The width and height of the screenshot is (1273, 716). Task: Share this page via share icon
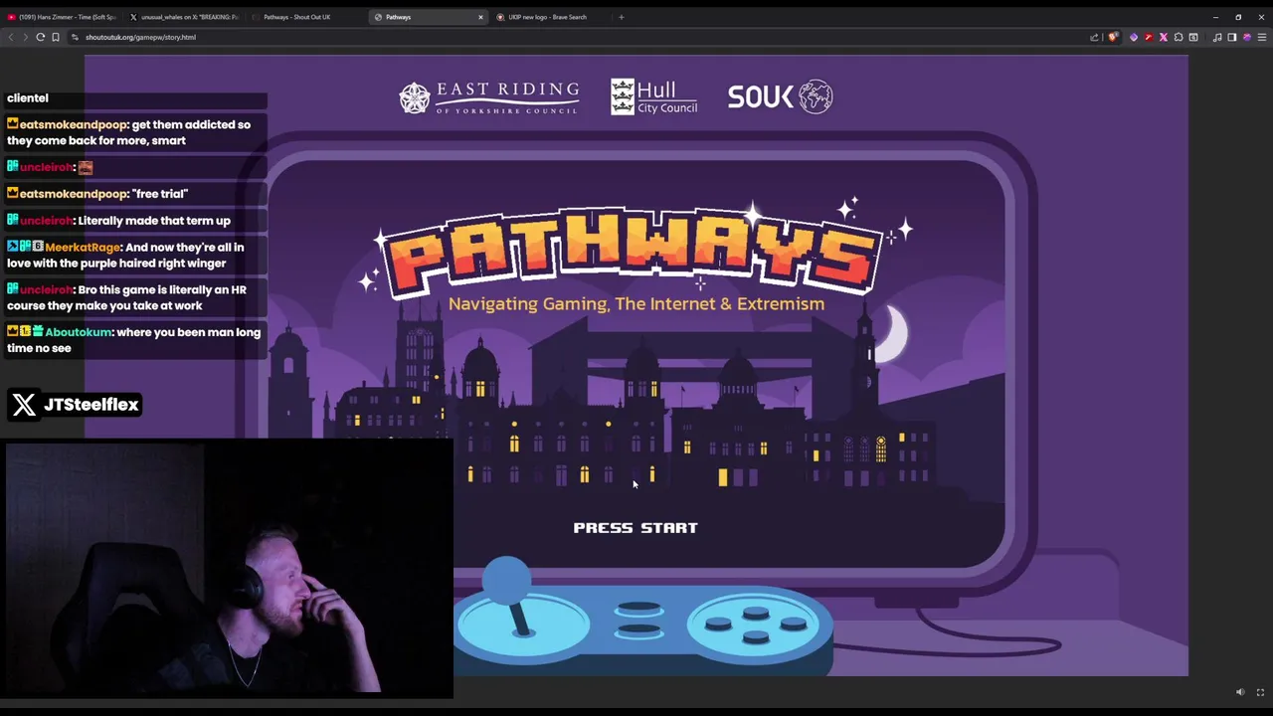coord(1094,37)
